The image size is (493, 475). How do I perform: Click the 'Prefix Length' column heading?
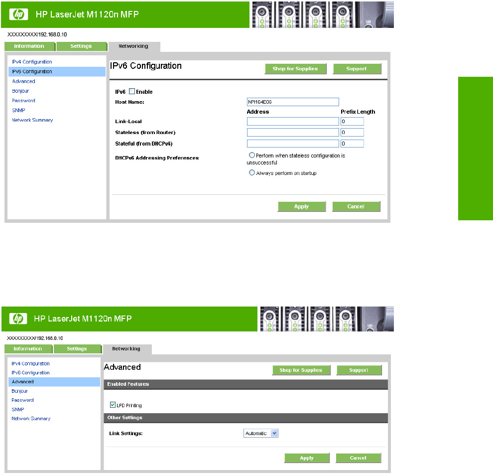pyautogui.click(x=358, y=112)
